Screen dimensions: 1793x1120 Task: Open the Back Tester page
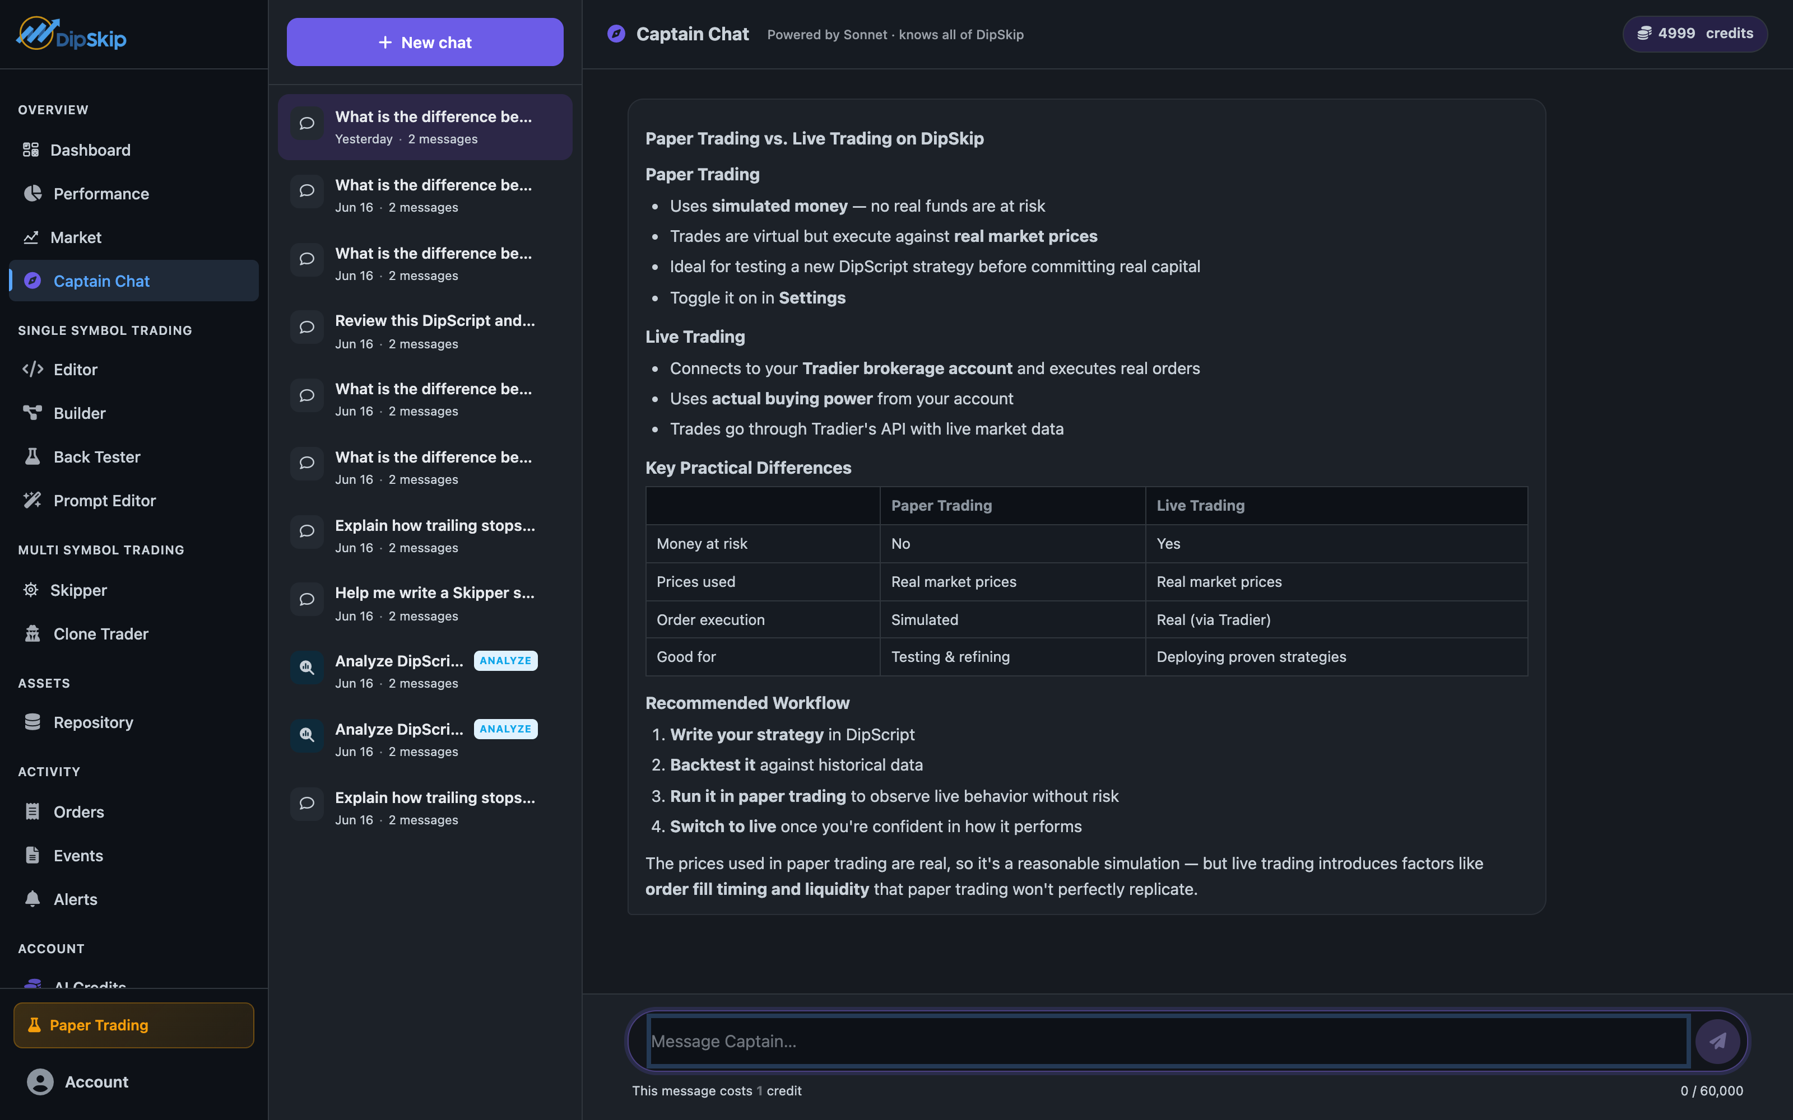coord(134,456)
